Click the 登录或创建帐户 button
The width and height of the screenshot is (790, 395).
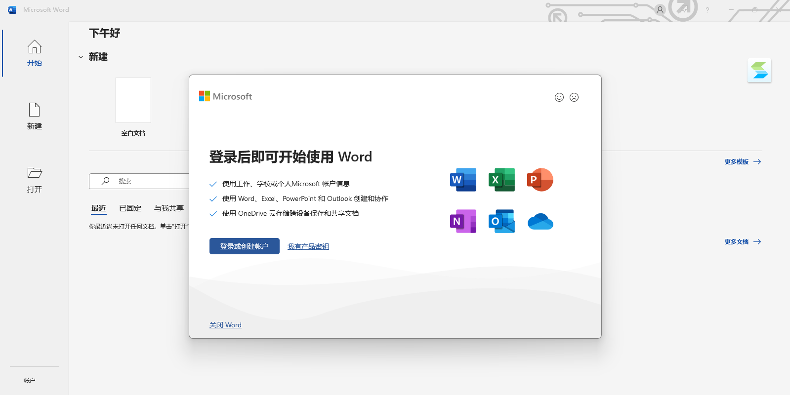tap(244, 246)
